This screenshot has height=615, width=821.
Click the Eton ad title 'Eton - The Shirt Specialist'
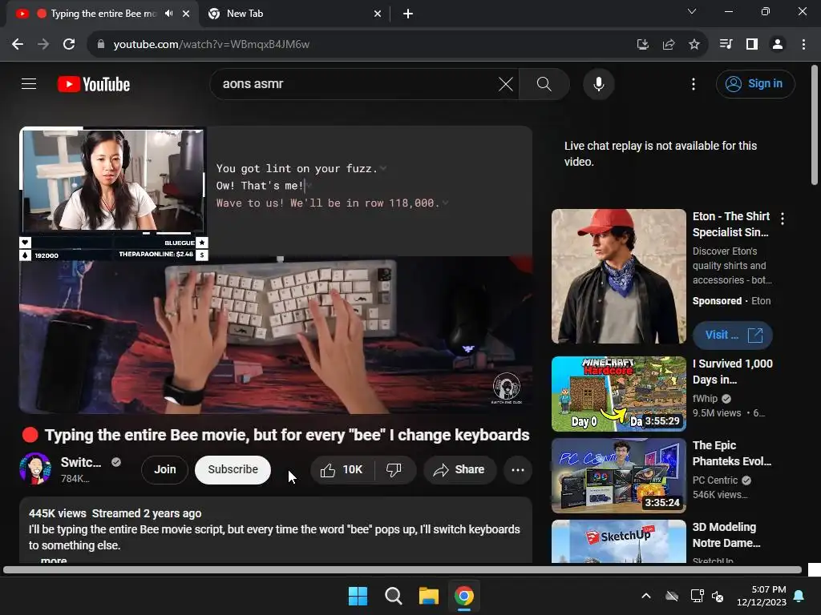(731, 224)
